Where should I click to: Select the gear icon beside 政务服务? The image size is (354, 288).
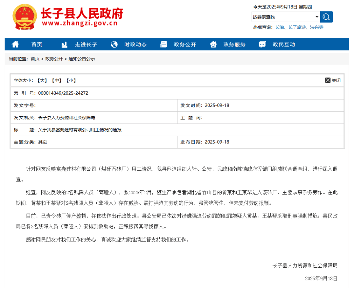213,44
